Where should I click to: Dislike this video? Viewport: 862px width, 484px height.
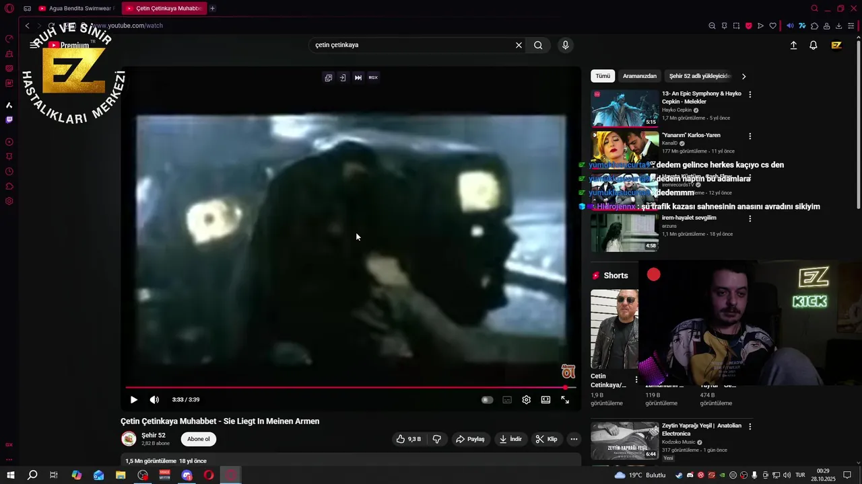pyautogui.click(x=436, y=439)
